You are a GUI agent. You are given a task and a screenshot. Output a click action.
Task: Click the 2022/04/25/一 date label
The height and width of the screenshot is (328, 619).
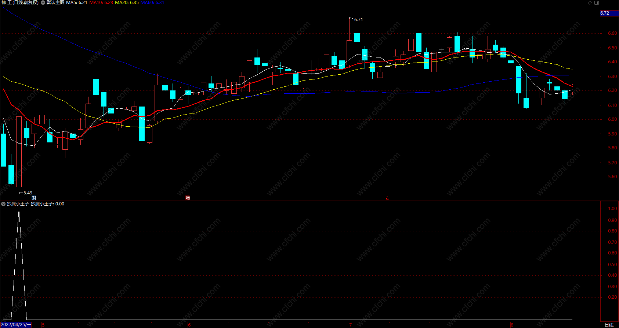point(16,325)
